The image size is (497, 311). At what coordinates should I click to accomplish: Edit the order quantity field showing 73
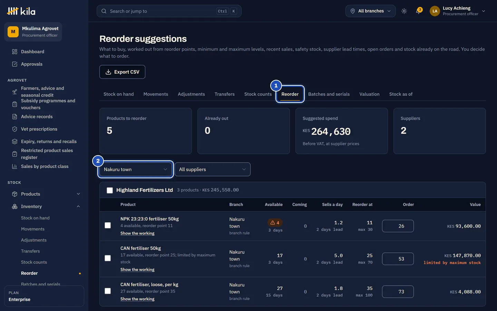click(x=398, y=292)
